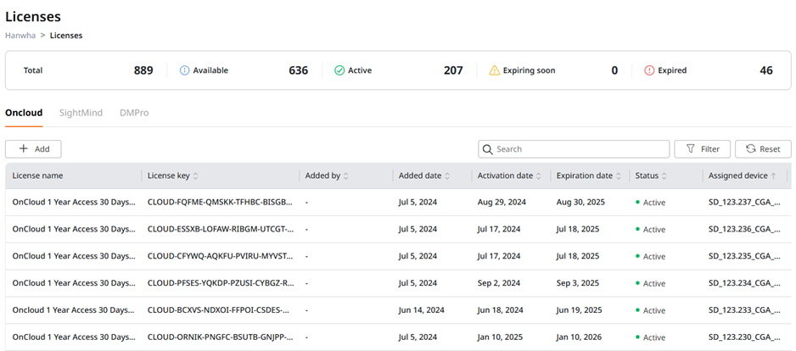This screenshot has width=796, height=351.
Task: Click activation date Aug 29, 2024
Action: point(502,203)
